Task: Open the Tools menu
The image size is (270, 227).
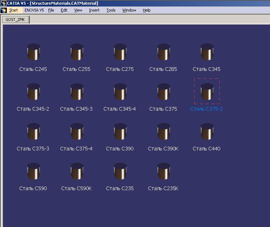Action: pos(111,10)
